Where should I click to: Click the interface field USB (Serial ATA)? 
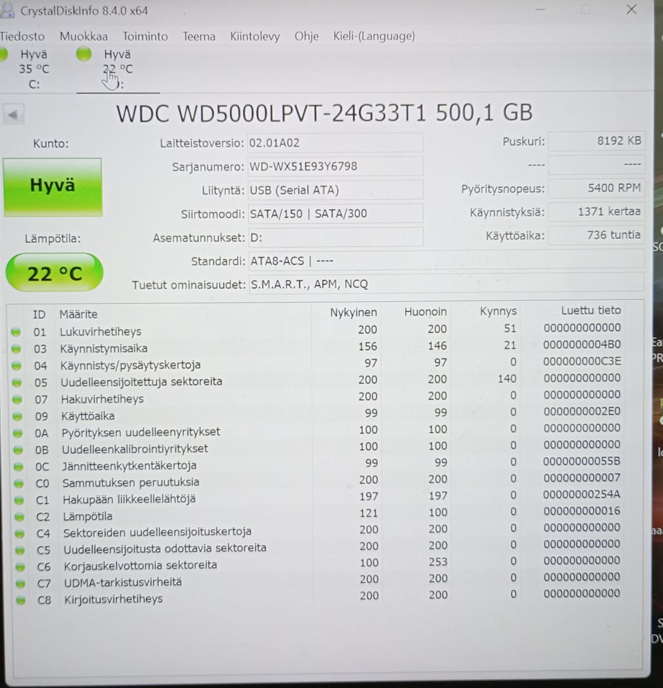tap(335, 191)
